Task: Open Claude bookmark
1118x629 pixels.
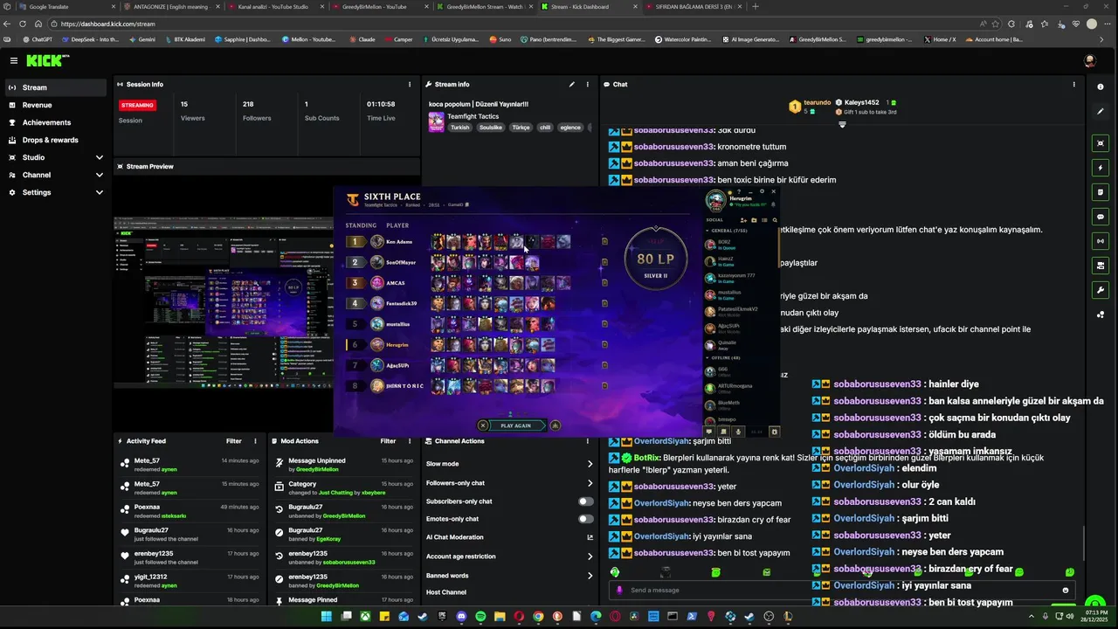Action: [x=362, y=39]
